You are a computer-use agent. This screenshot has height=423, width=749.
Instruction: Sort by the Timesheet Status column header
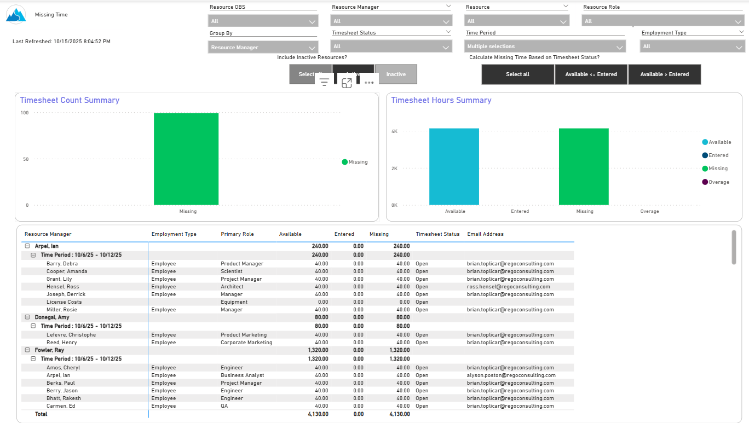click(x=437, y=234)
